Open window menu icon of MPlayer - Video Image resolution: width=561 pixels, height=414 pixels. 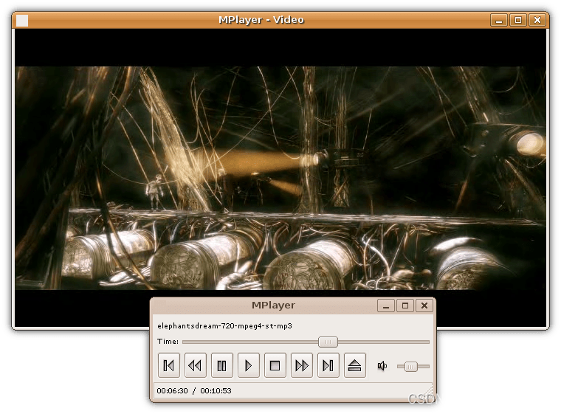click(22, 21)
